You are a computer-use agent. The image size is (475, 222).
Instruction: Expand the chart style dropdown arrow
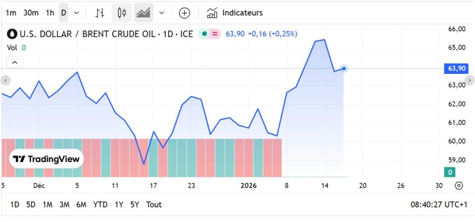click(x=161, y=13)
